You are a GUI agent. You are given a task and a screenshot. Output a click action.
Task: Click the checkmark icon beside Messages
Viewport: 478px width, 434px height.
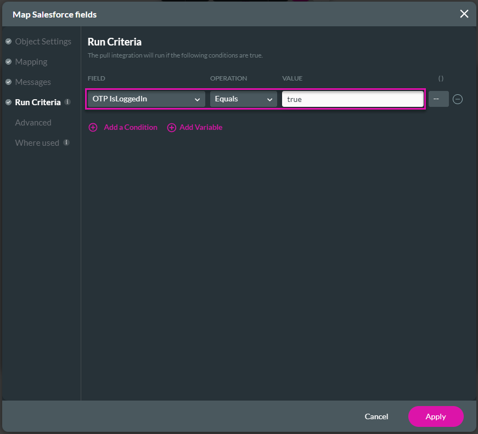click(x=8, y=82)
